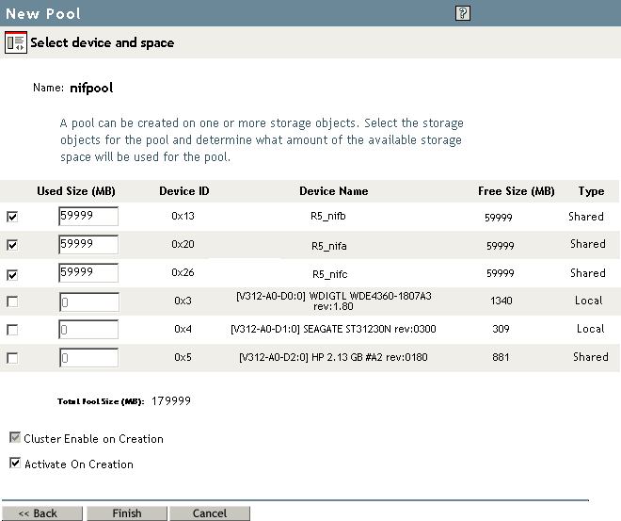Click pool name nifpool
This screenshot has width=621, height=521.
(x=91, y=88)
